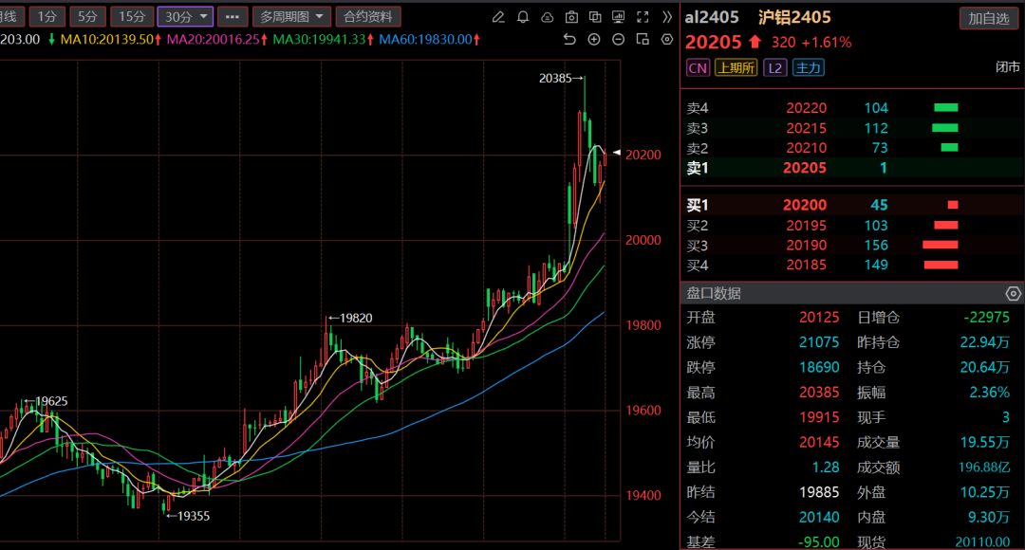Zoom out chart with minus icon
1025x550 pixels.
618,39
